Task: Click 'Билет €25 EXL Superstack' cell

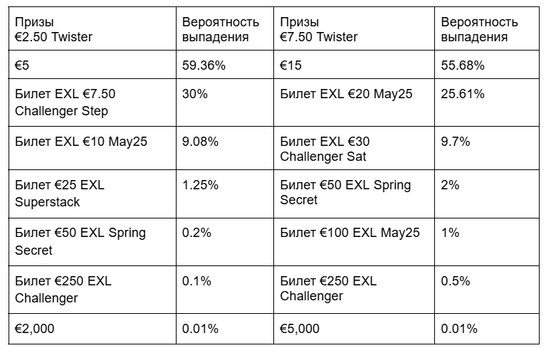Action: coord(60,193)
